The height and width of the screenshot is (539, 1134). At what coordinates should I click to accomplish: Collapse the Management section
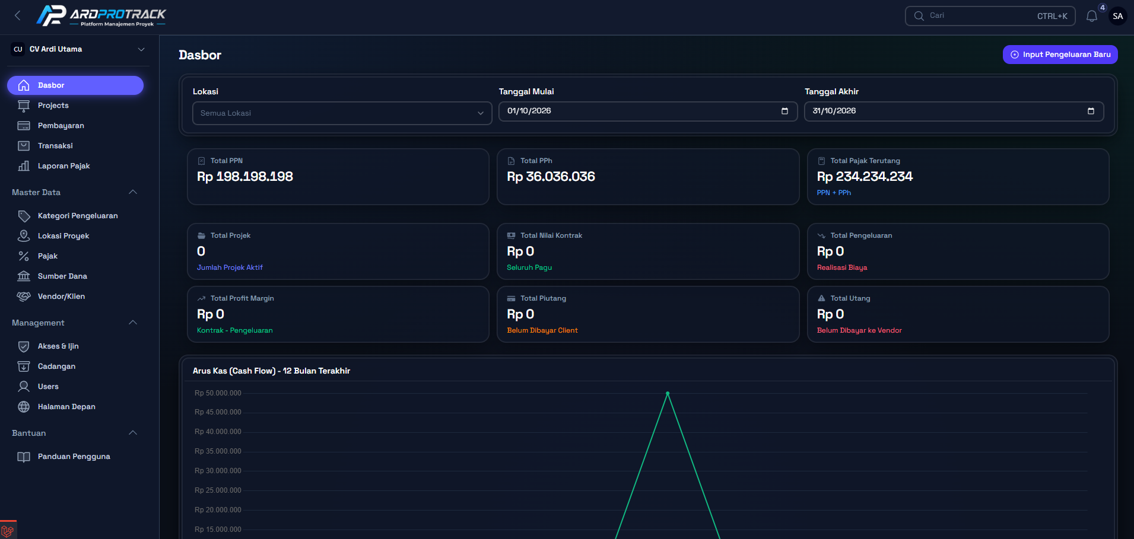click(x=133, y=323)
